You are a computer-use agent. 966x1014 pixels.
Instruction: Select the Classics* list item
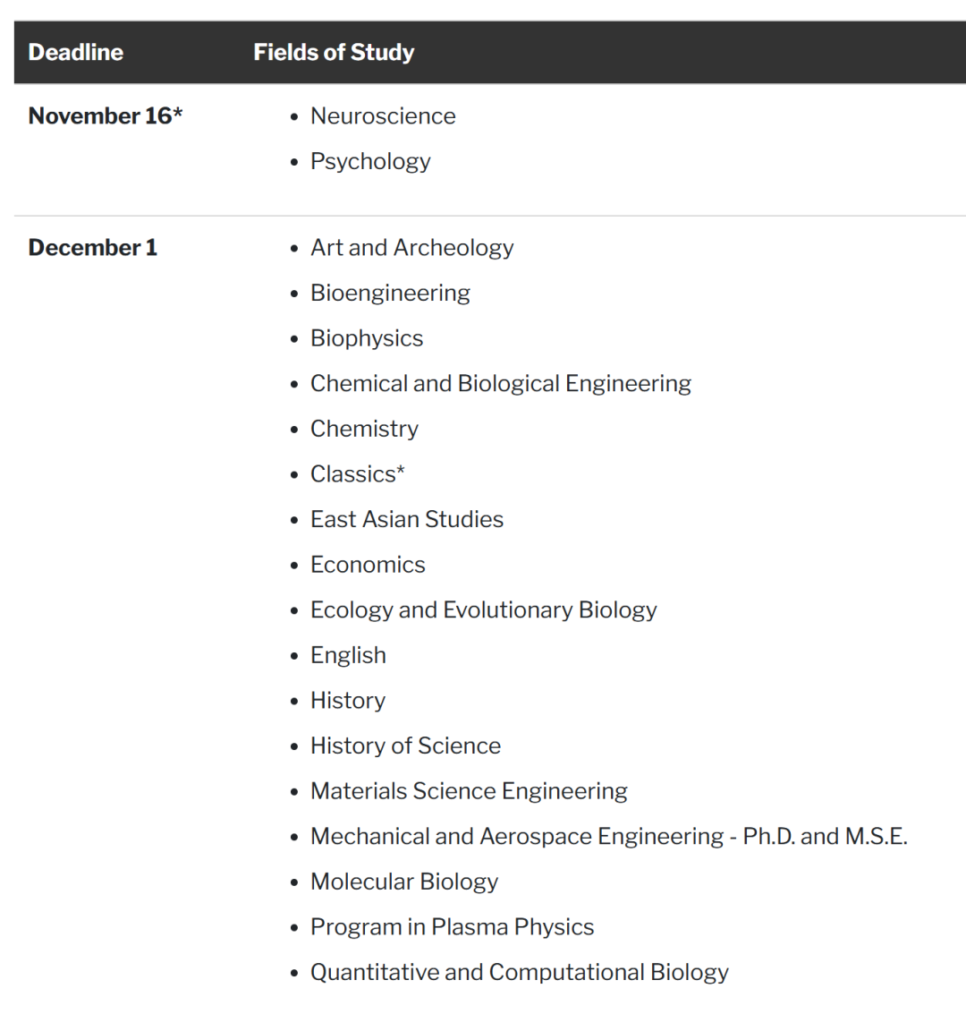(357, 474)
